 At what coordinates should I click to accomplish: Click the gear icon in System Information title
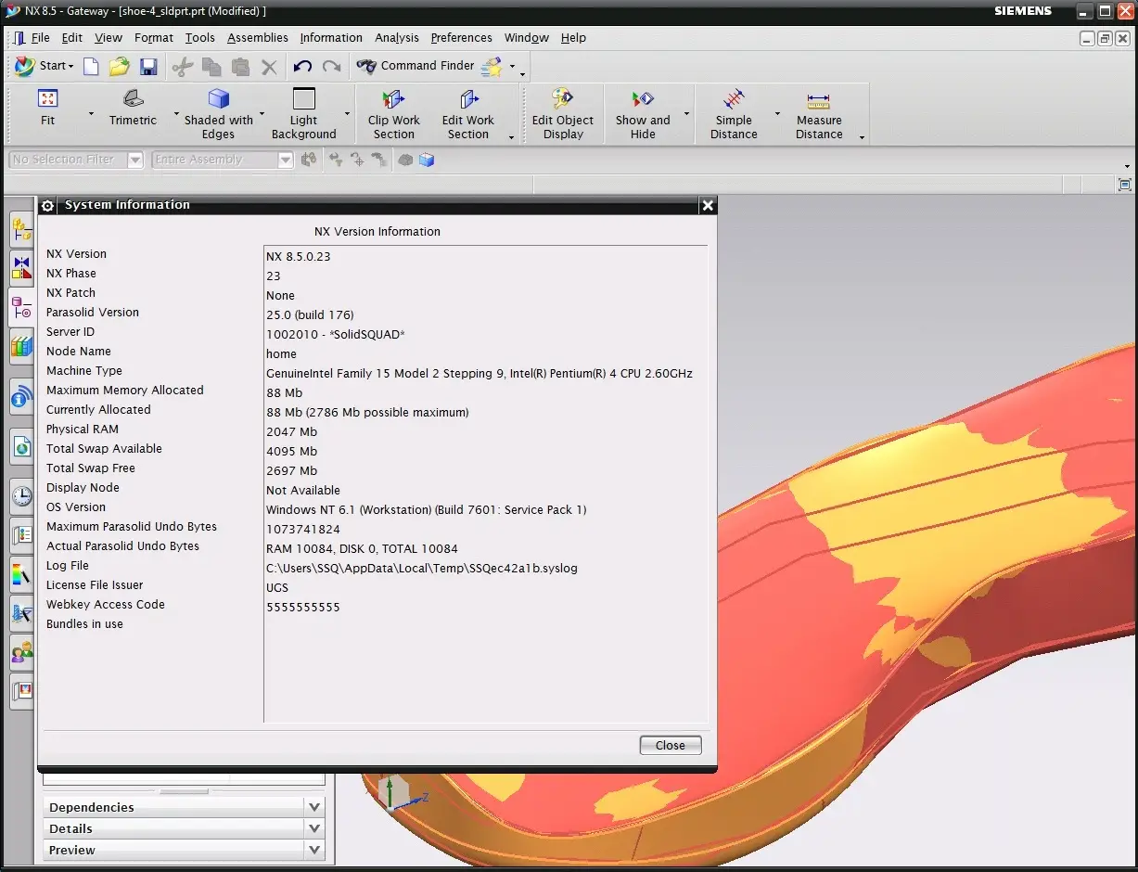pos(48,205)
